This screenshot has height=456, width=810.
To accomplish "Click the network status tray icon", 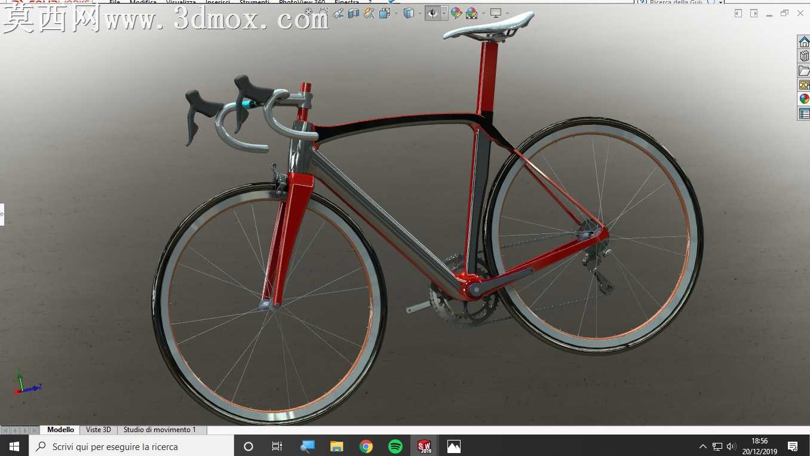I will [717, 446].
